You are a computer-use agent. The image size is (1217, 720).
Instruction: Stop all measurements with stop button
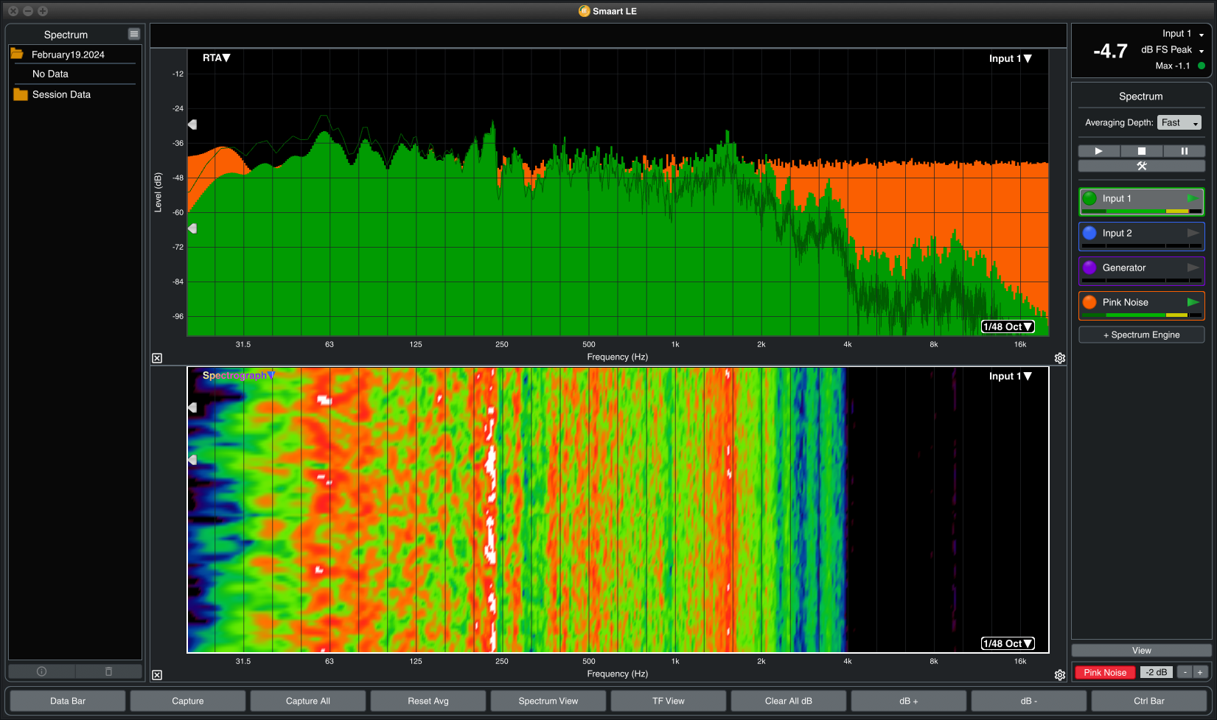1142,151
